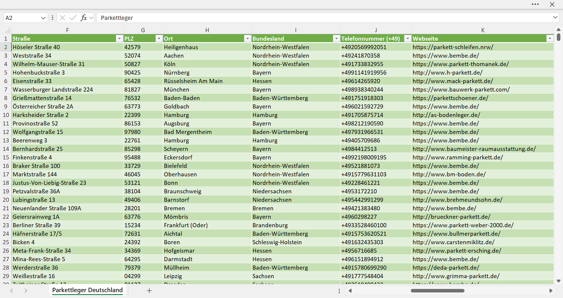Select column F header

pyautogui.click(x=67, y=30)
